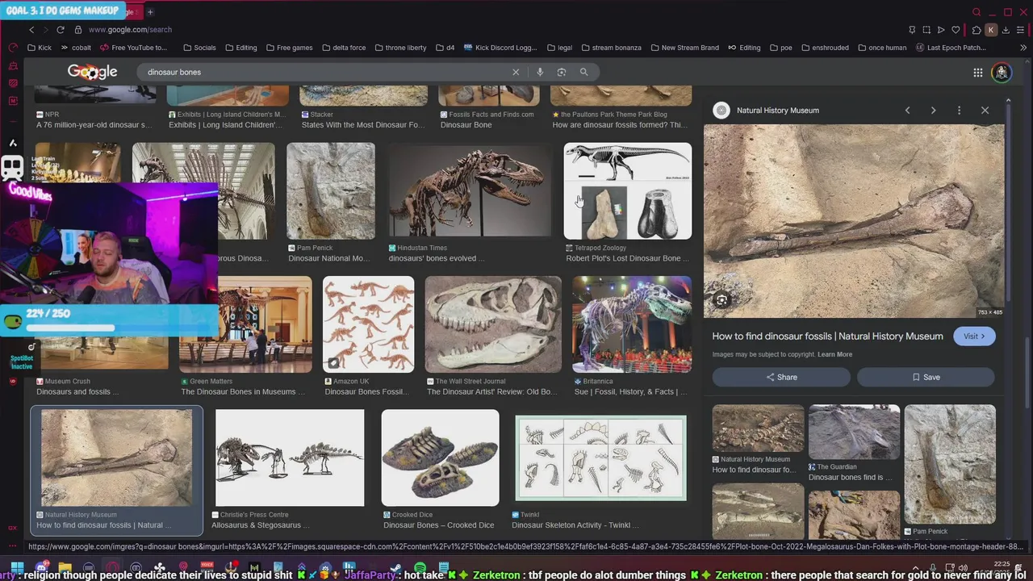Start voice search with microphone icon
The height and width of the screenshot is (581, 1033).
[x=540, y=72]
